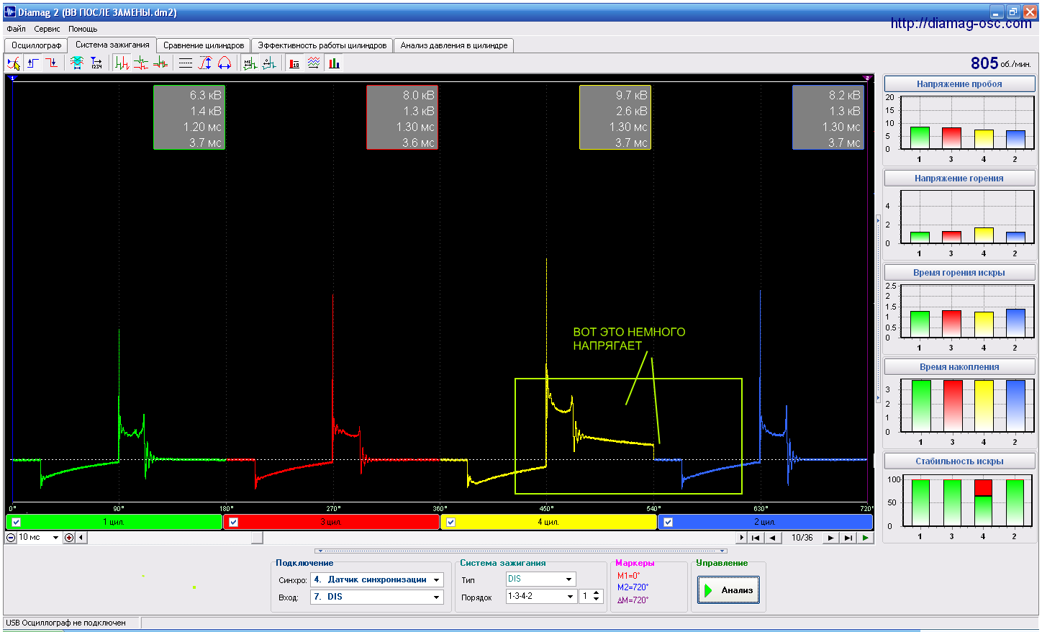Image resolution: width=1042 pixels, height=632 pixels.
Task: Click the green cylinder 1 info box
Action: point(189,117)
